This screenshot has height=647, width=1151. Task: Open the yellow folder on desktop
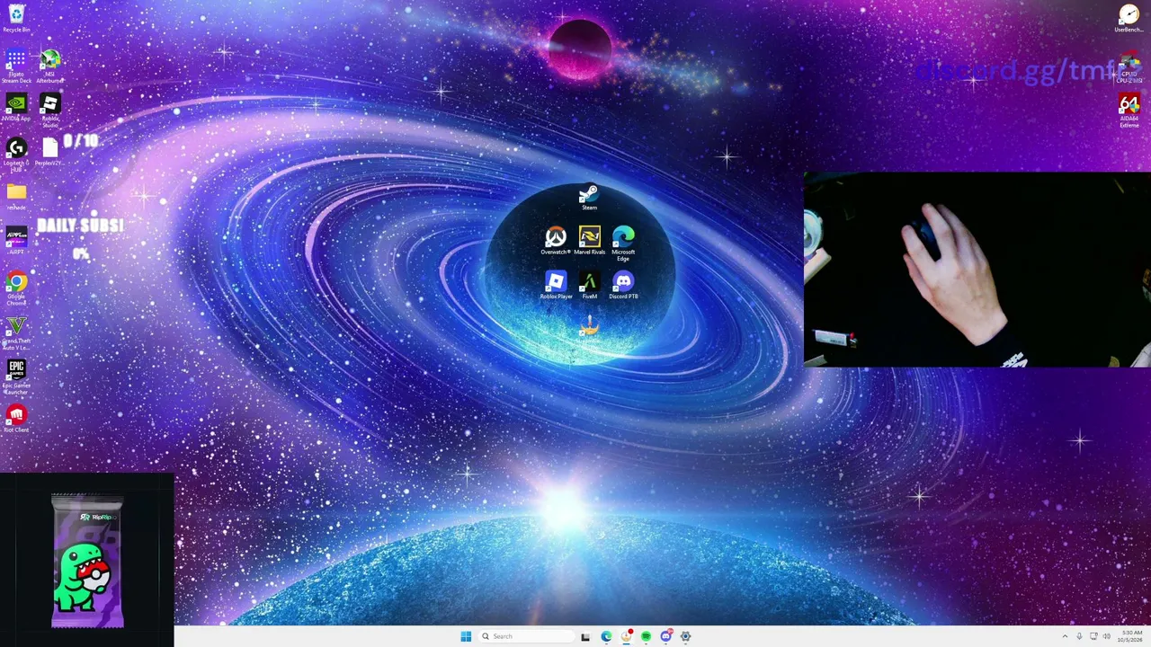click(16, 197)
